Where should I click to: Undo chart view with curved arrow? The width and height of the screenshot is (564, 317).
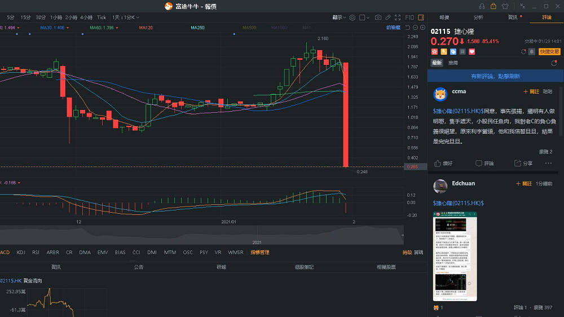click(x=408, y=27)
